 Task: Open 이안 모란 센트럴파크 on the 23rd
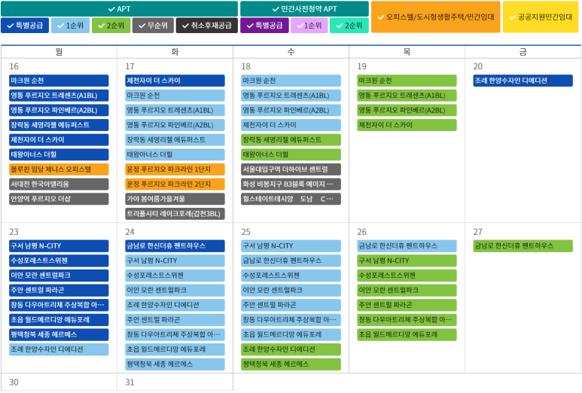(59, 276)
